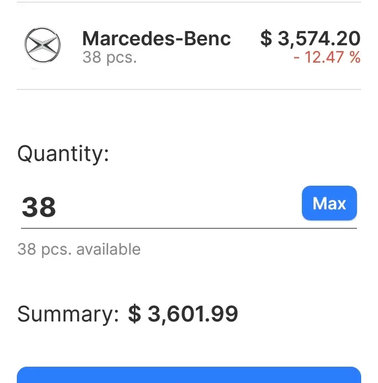This screenshot has height=383, width=378.
Task: Click the percent symbol in the price change
Action: (x=355, y=57)
